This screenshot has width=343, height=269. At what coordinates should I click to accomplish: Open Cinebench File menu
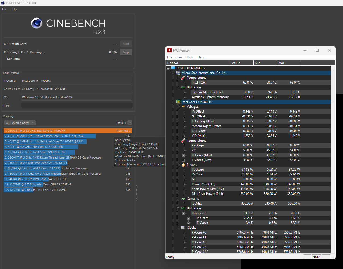click(4, 9)
